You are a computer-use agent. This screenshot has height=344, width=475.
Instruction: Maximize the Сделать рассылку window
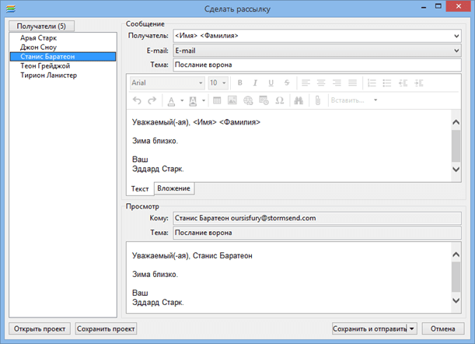(x=438, y=6)
